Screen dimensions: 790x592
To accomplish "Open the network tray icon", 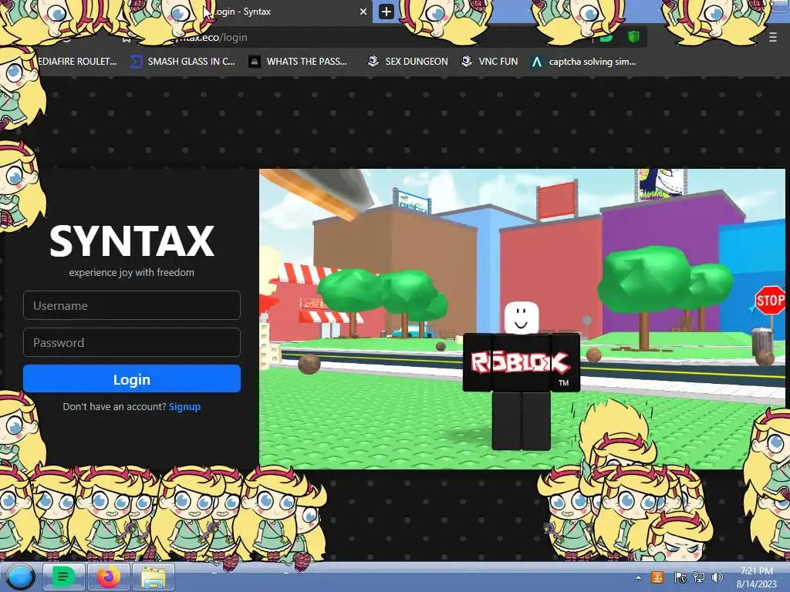I will [699, 577].
